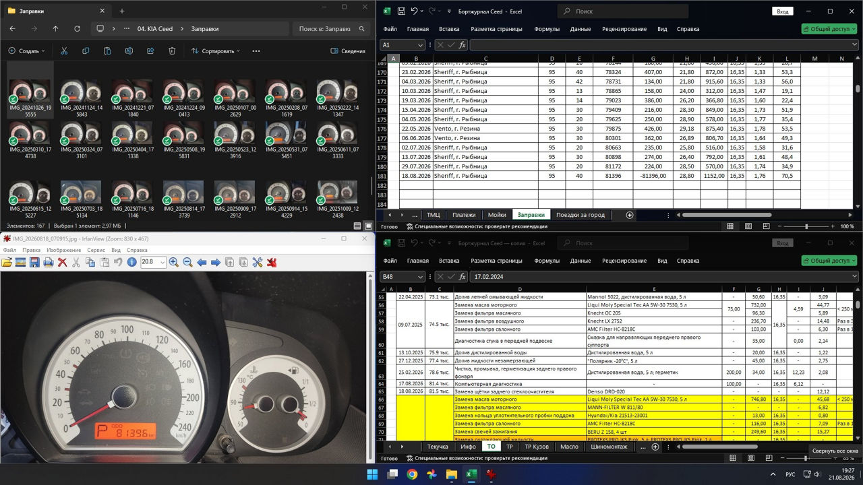The height and width of the screenshot is (485, 863).
Task: Expand the Sort dropdown in Explorer
Action: click(x=216, y=51)
